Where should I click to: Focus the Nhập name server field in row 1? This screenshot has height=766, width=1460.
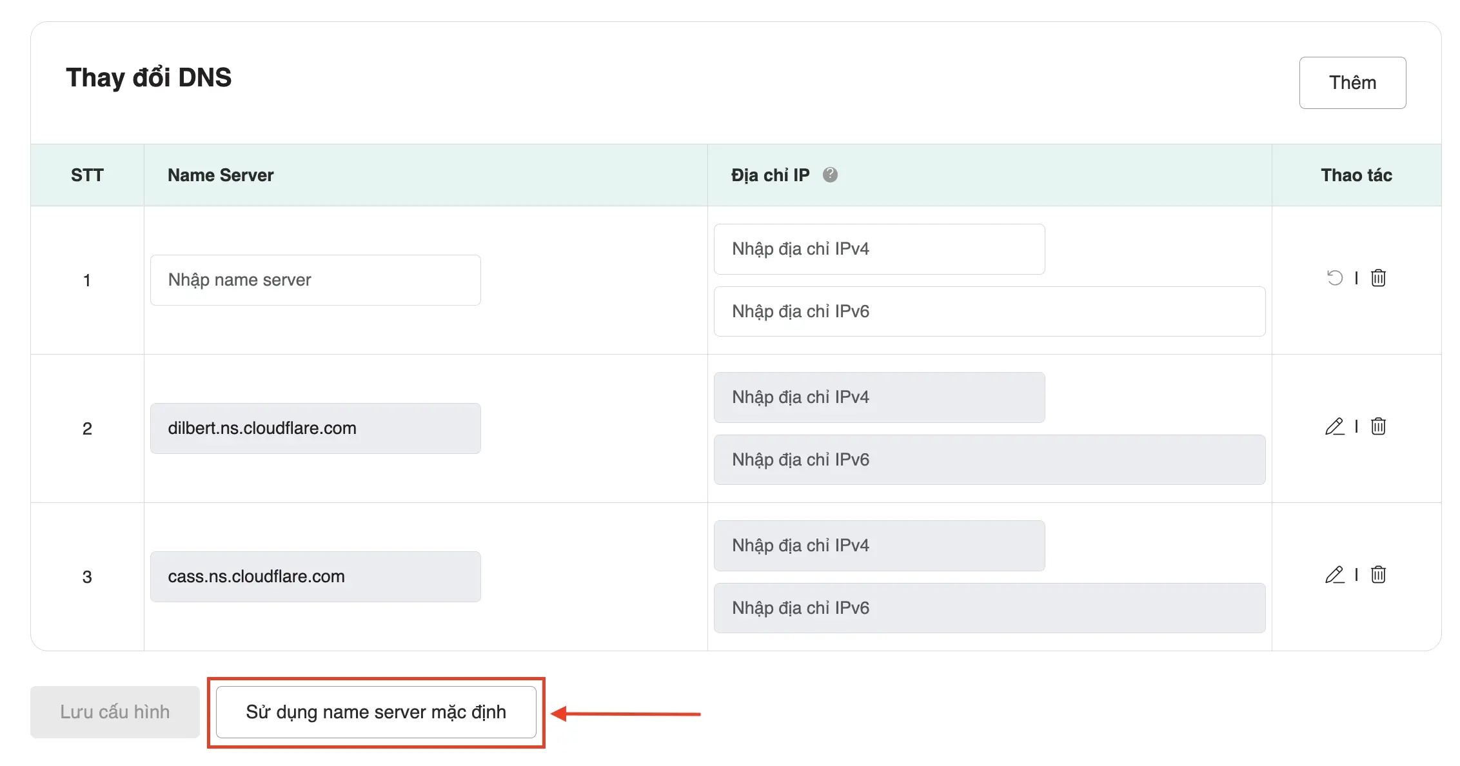(x=315, y=280)
